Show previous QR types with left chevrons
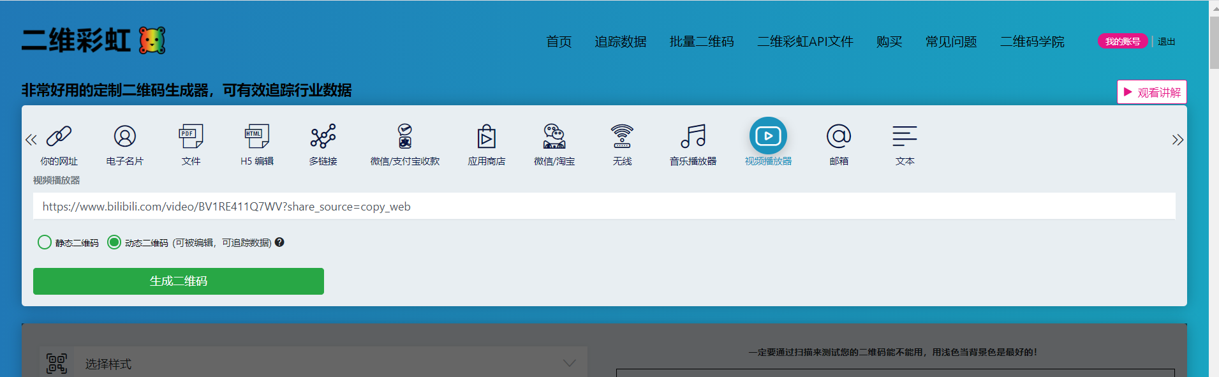The image size is (1219, 377). pyautogui.click(x=31, y=140)
